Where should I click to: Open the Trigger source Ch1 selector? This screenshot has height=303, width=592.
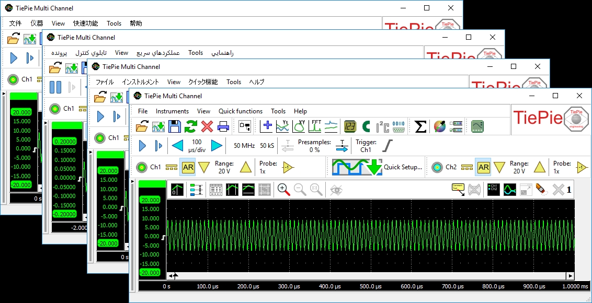pyautogui.click(x=366, y=146)
